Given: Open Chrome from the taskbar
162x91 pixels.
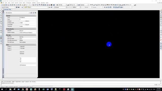Looking at the screenshot, I should [x=23, y=89].
